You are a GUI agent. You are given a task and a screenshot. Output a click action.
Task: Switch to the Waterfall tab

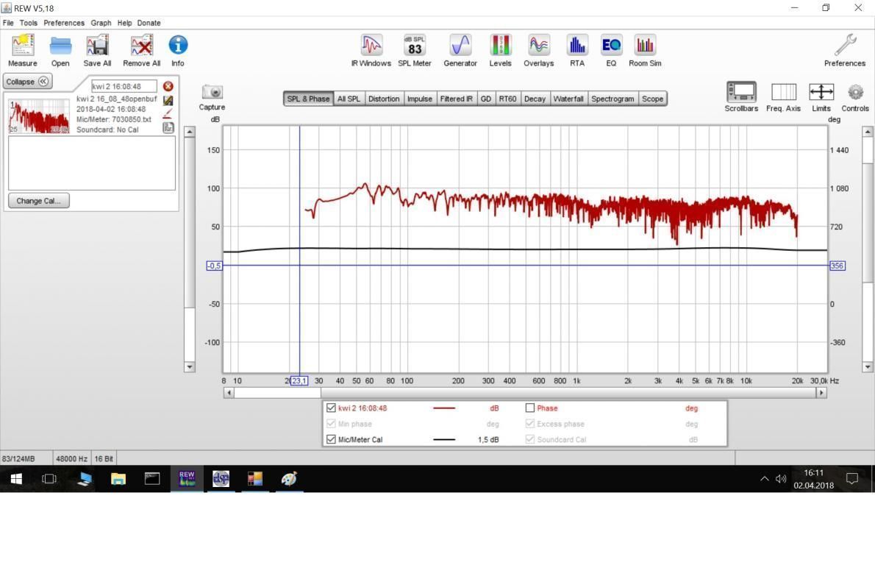(568, 99)
